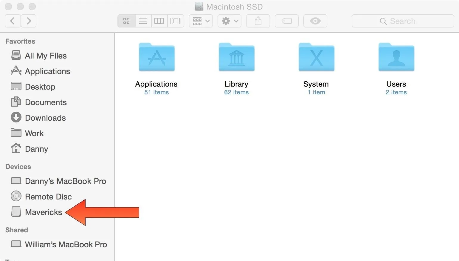Switch to Cover Flow view

click(176, 21)
